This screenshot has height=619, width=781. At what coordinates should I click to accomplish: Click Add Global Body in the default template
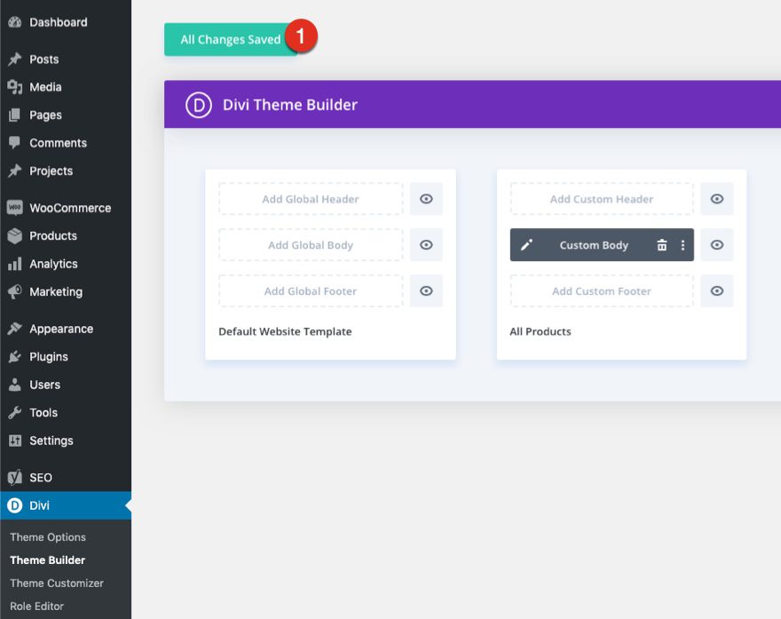pos(310,244)
